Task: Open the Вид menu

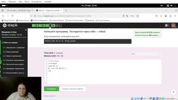Action: point(20,2)
